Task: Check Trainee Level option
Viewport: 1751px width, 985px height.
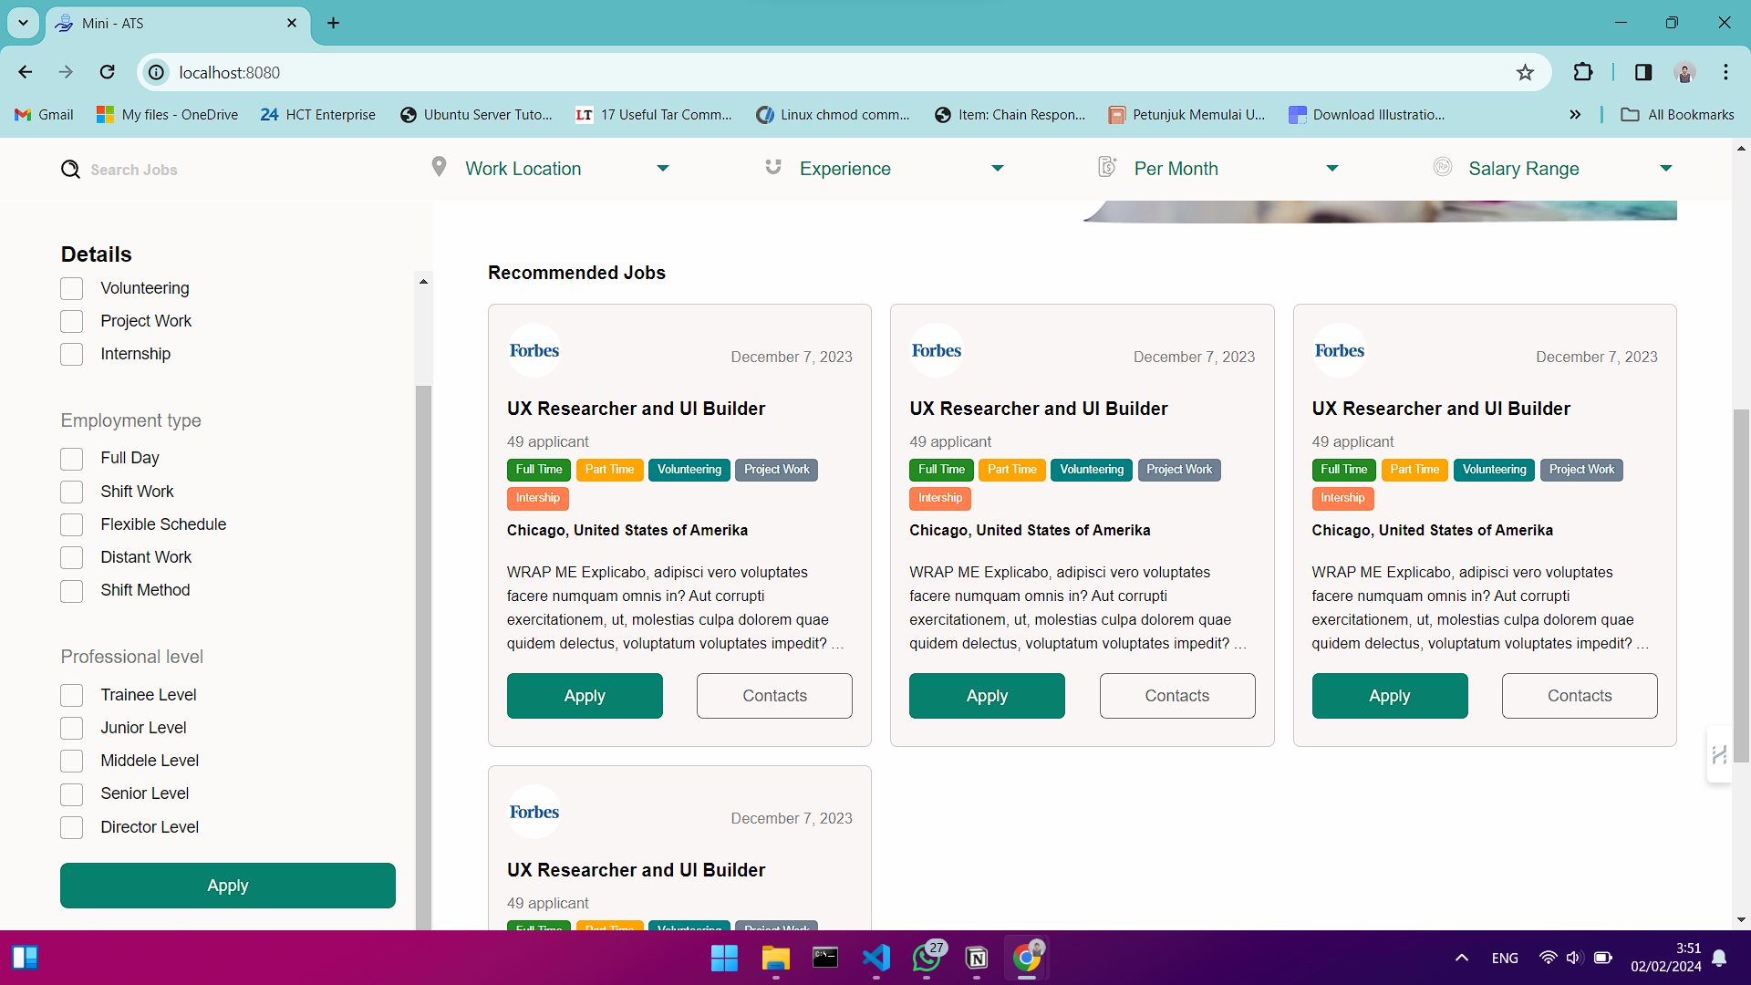Action: click(x=71, y=695)
